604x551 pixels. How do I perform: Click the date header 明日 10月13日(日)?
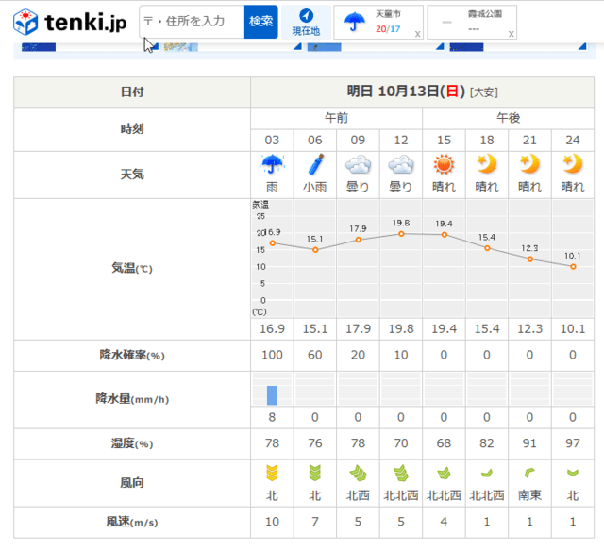point(406,92)
